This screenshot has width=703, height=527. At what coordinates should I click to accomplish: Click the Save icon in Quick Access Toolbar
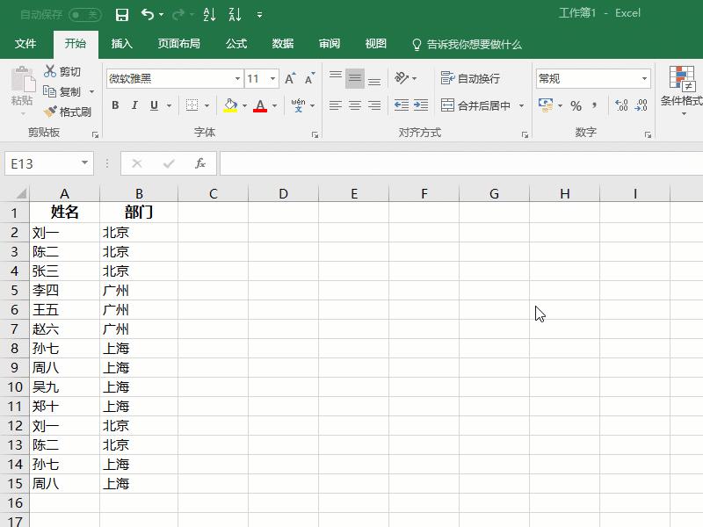pyautogui.click(x=121, y=14)
